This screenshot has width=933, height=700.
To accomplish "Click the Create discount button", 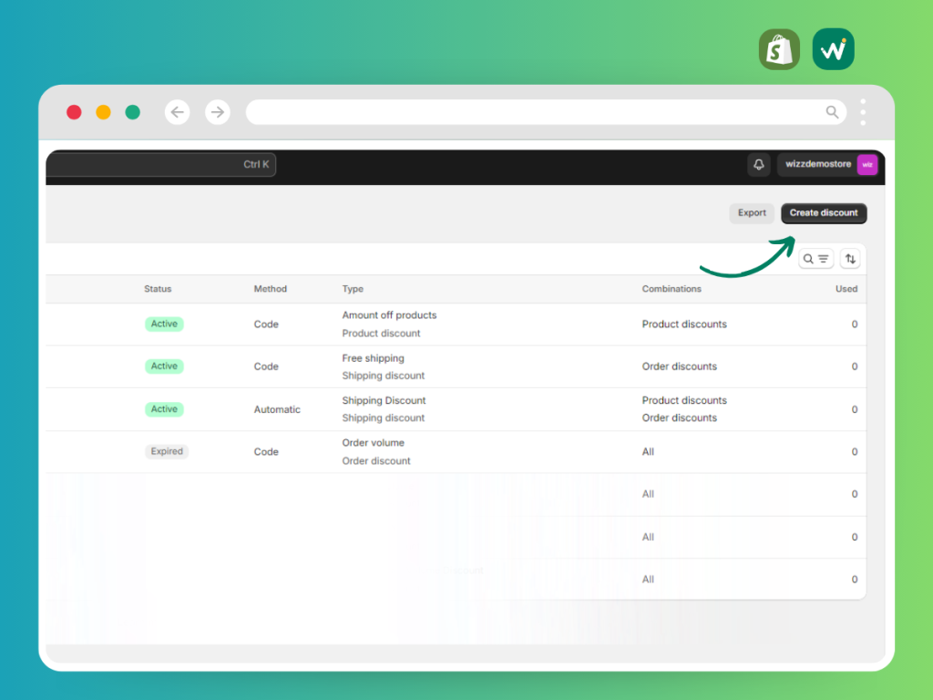I will (x=824, y=213).
